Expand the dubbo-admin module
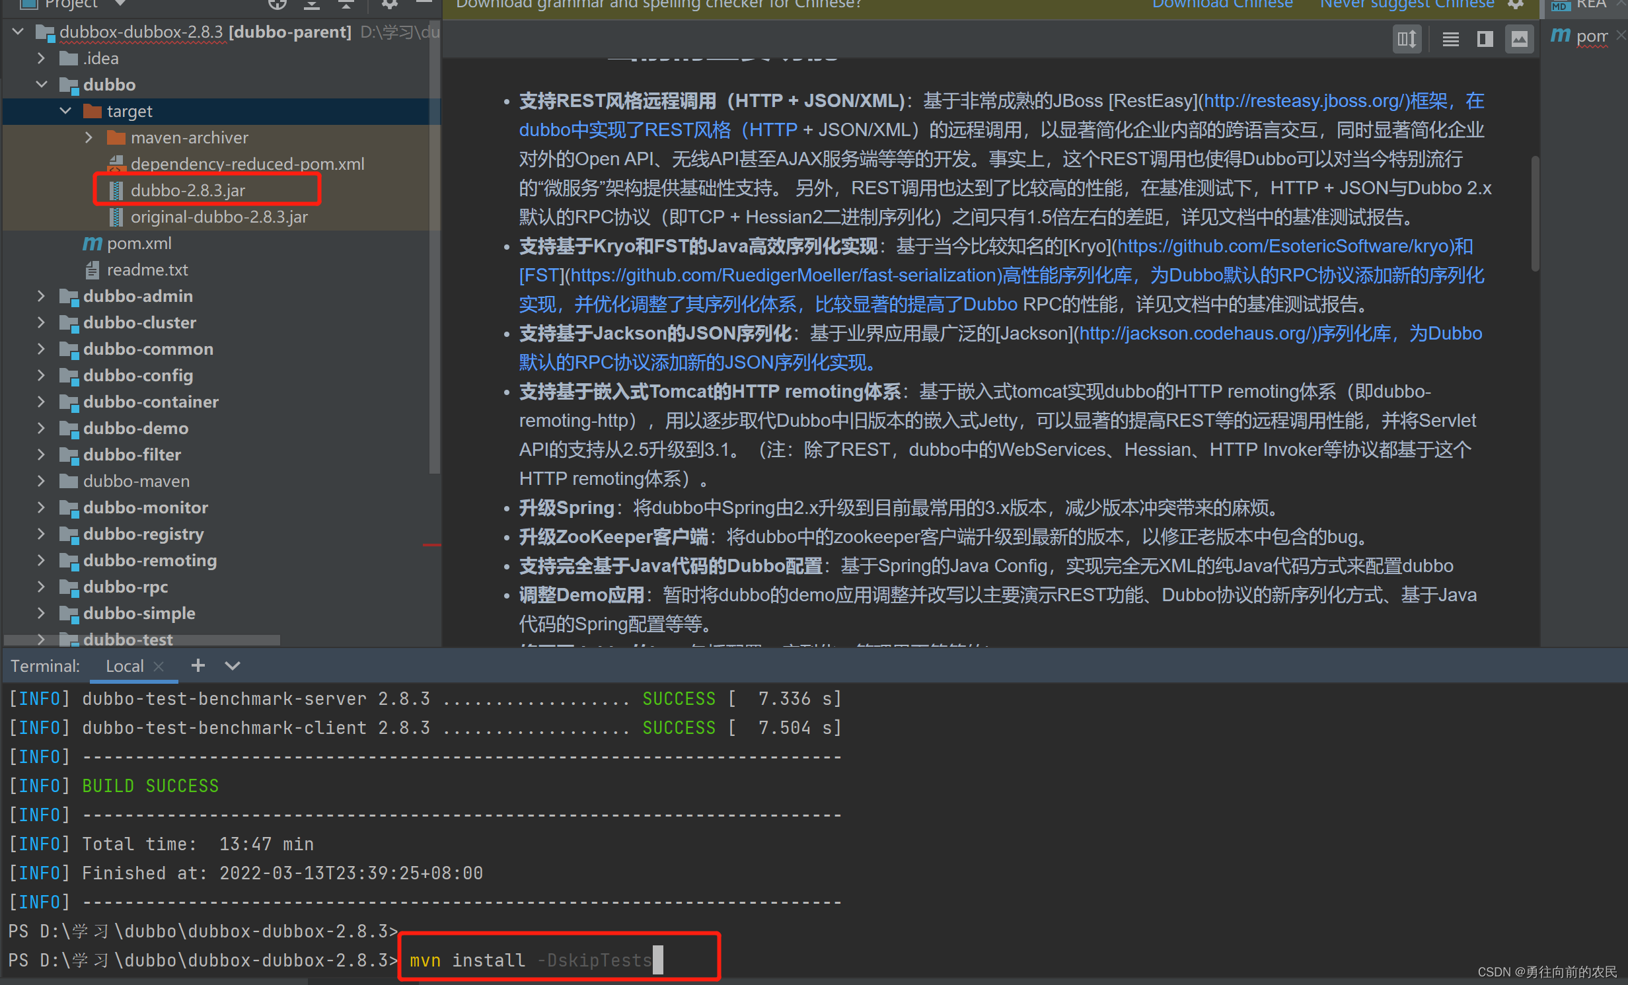 pos(41,296)
